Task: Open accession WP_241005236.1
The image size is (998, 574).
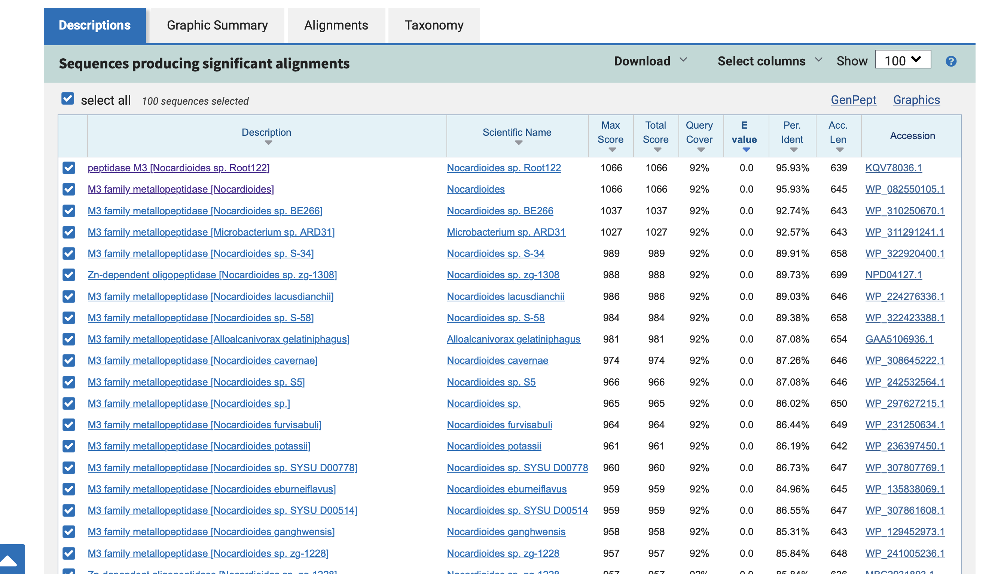Action: click(x=905, y=553)
